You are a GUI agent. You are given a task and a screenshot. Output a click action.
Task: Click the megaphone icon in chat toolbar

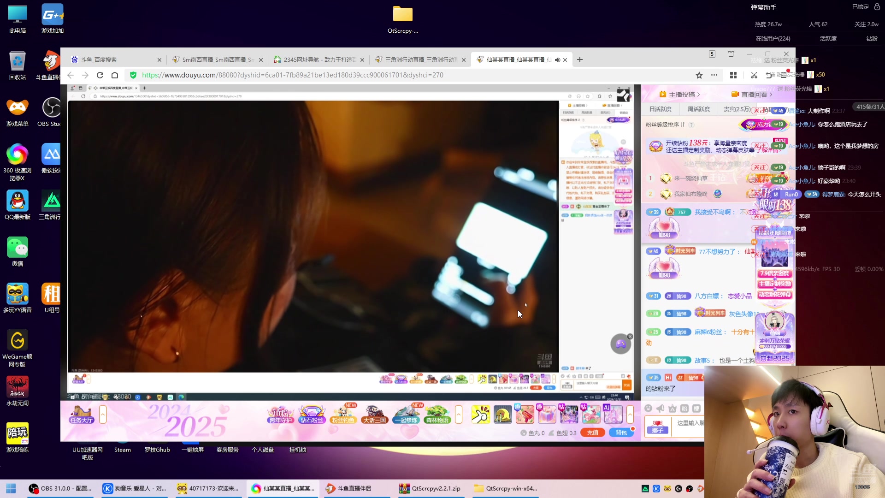[661, 409]
